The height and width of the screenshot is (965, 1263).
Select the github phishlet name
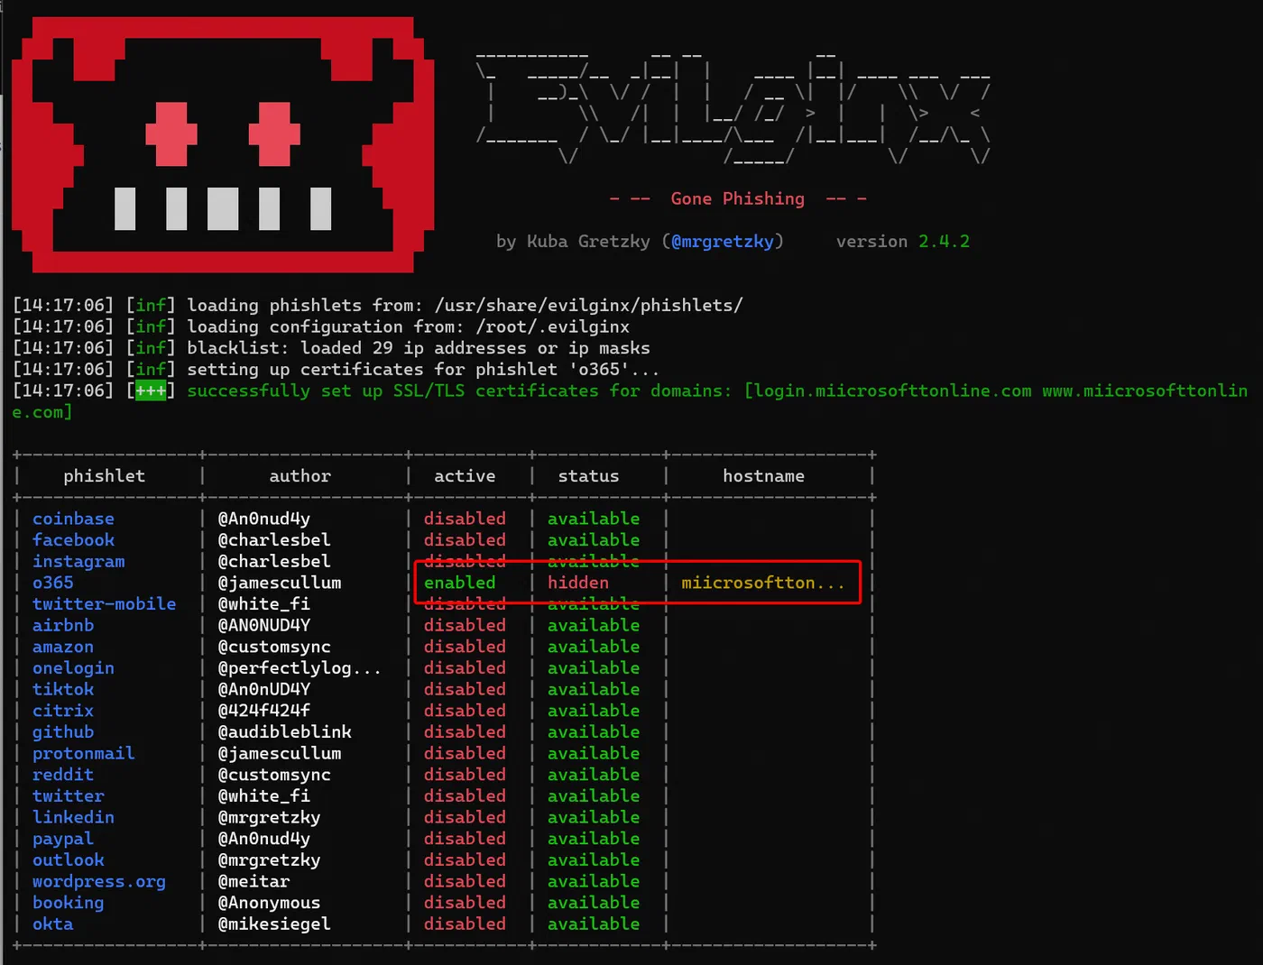pos(63,732)
